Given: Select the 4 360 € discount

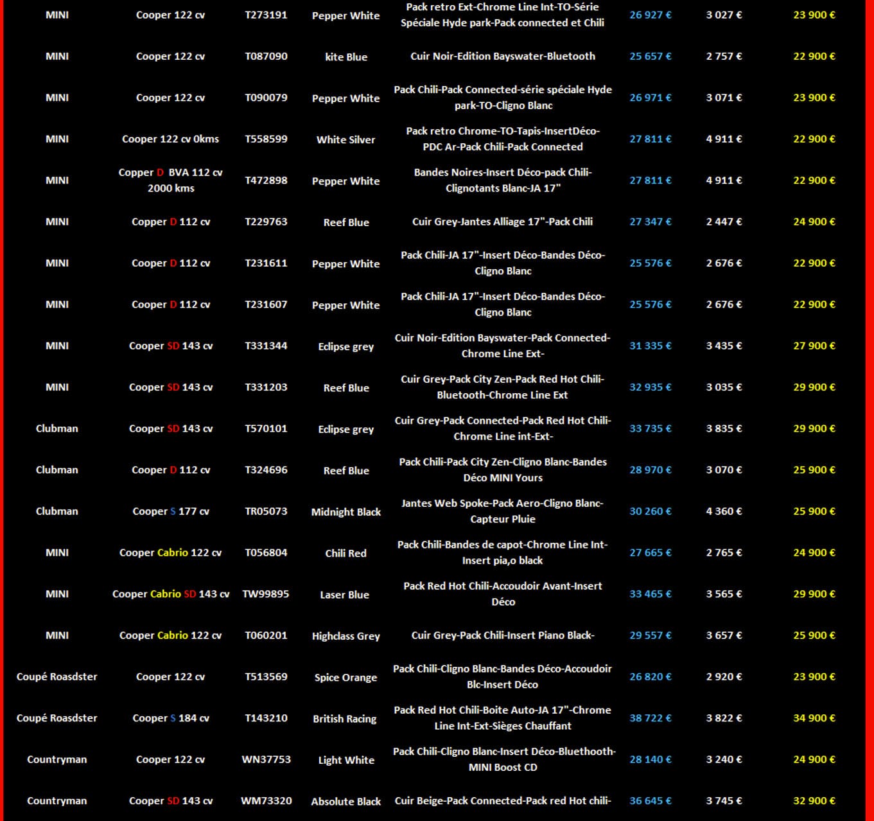Looking at the screenshot, I should 724,511.
